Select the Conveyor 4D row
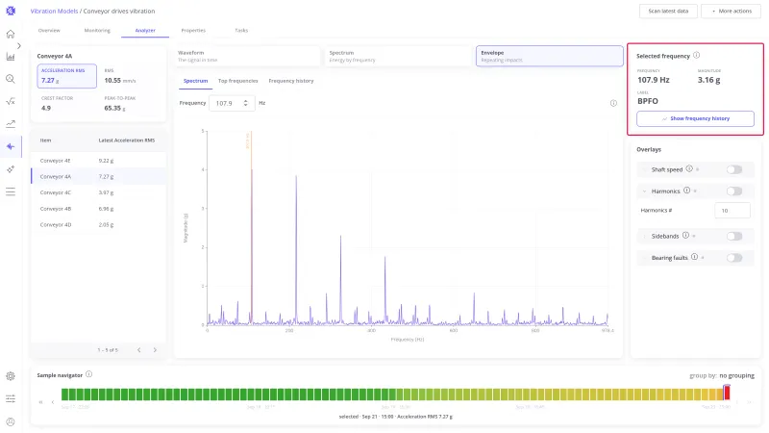This screenshot has width=769, height=433. [x=98, y=224]
